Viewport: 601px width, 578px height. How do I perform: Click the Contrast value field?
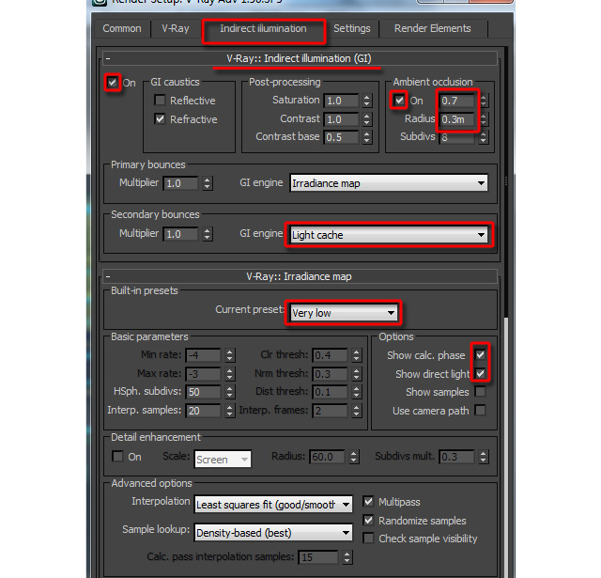(x=341, y=119)
